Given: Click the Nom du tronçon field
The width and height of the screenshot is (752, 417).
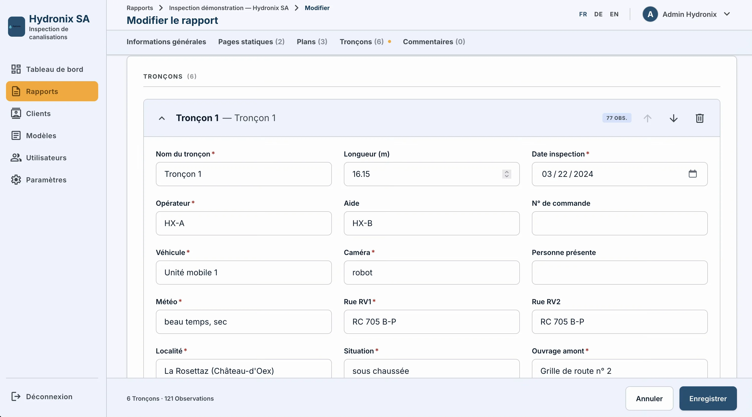Looking at the screenshot, I should [244, 174].
